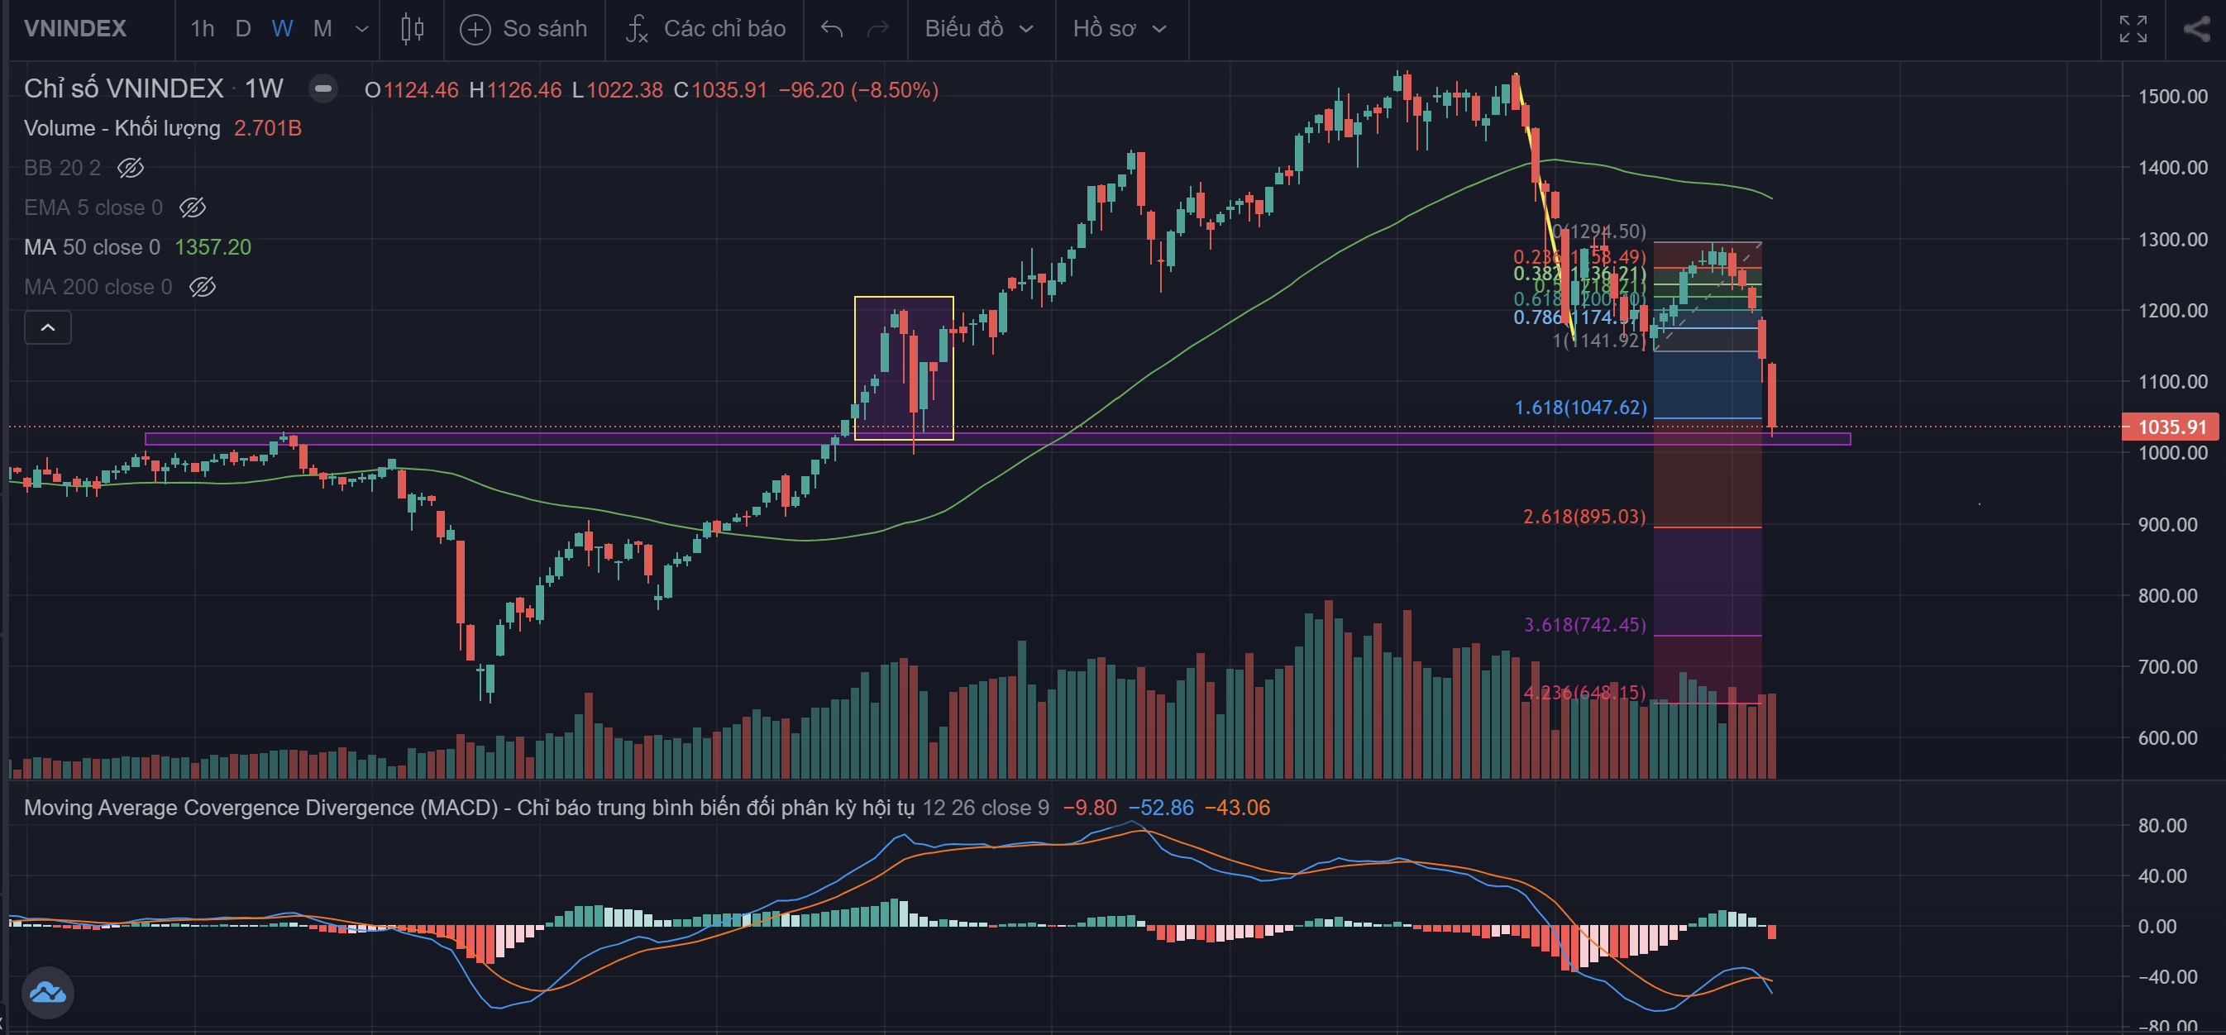Image resolution: width=2226 pixels, height=1035 pixels.
Task: Select the purple horizontal support zone
Action: pos(997,439)
